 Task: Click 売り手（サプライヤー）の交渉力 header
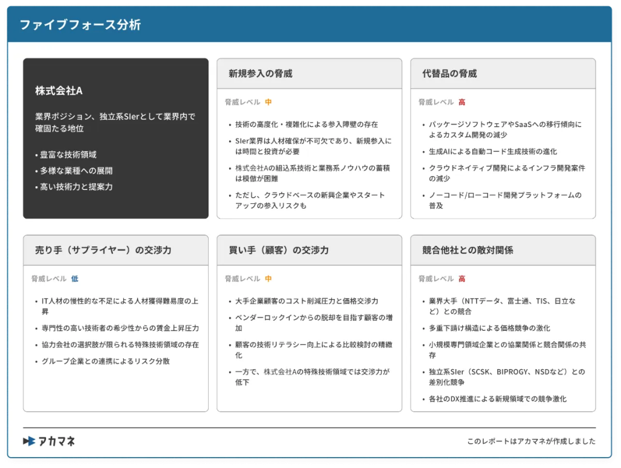[116, 250]
